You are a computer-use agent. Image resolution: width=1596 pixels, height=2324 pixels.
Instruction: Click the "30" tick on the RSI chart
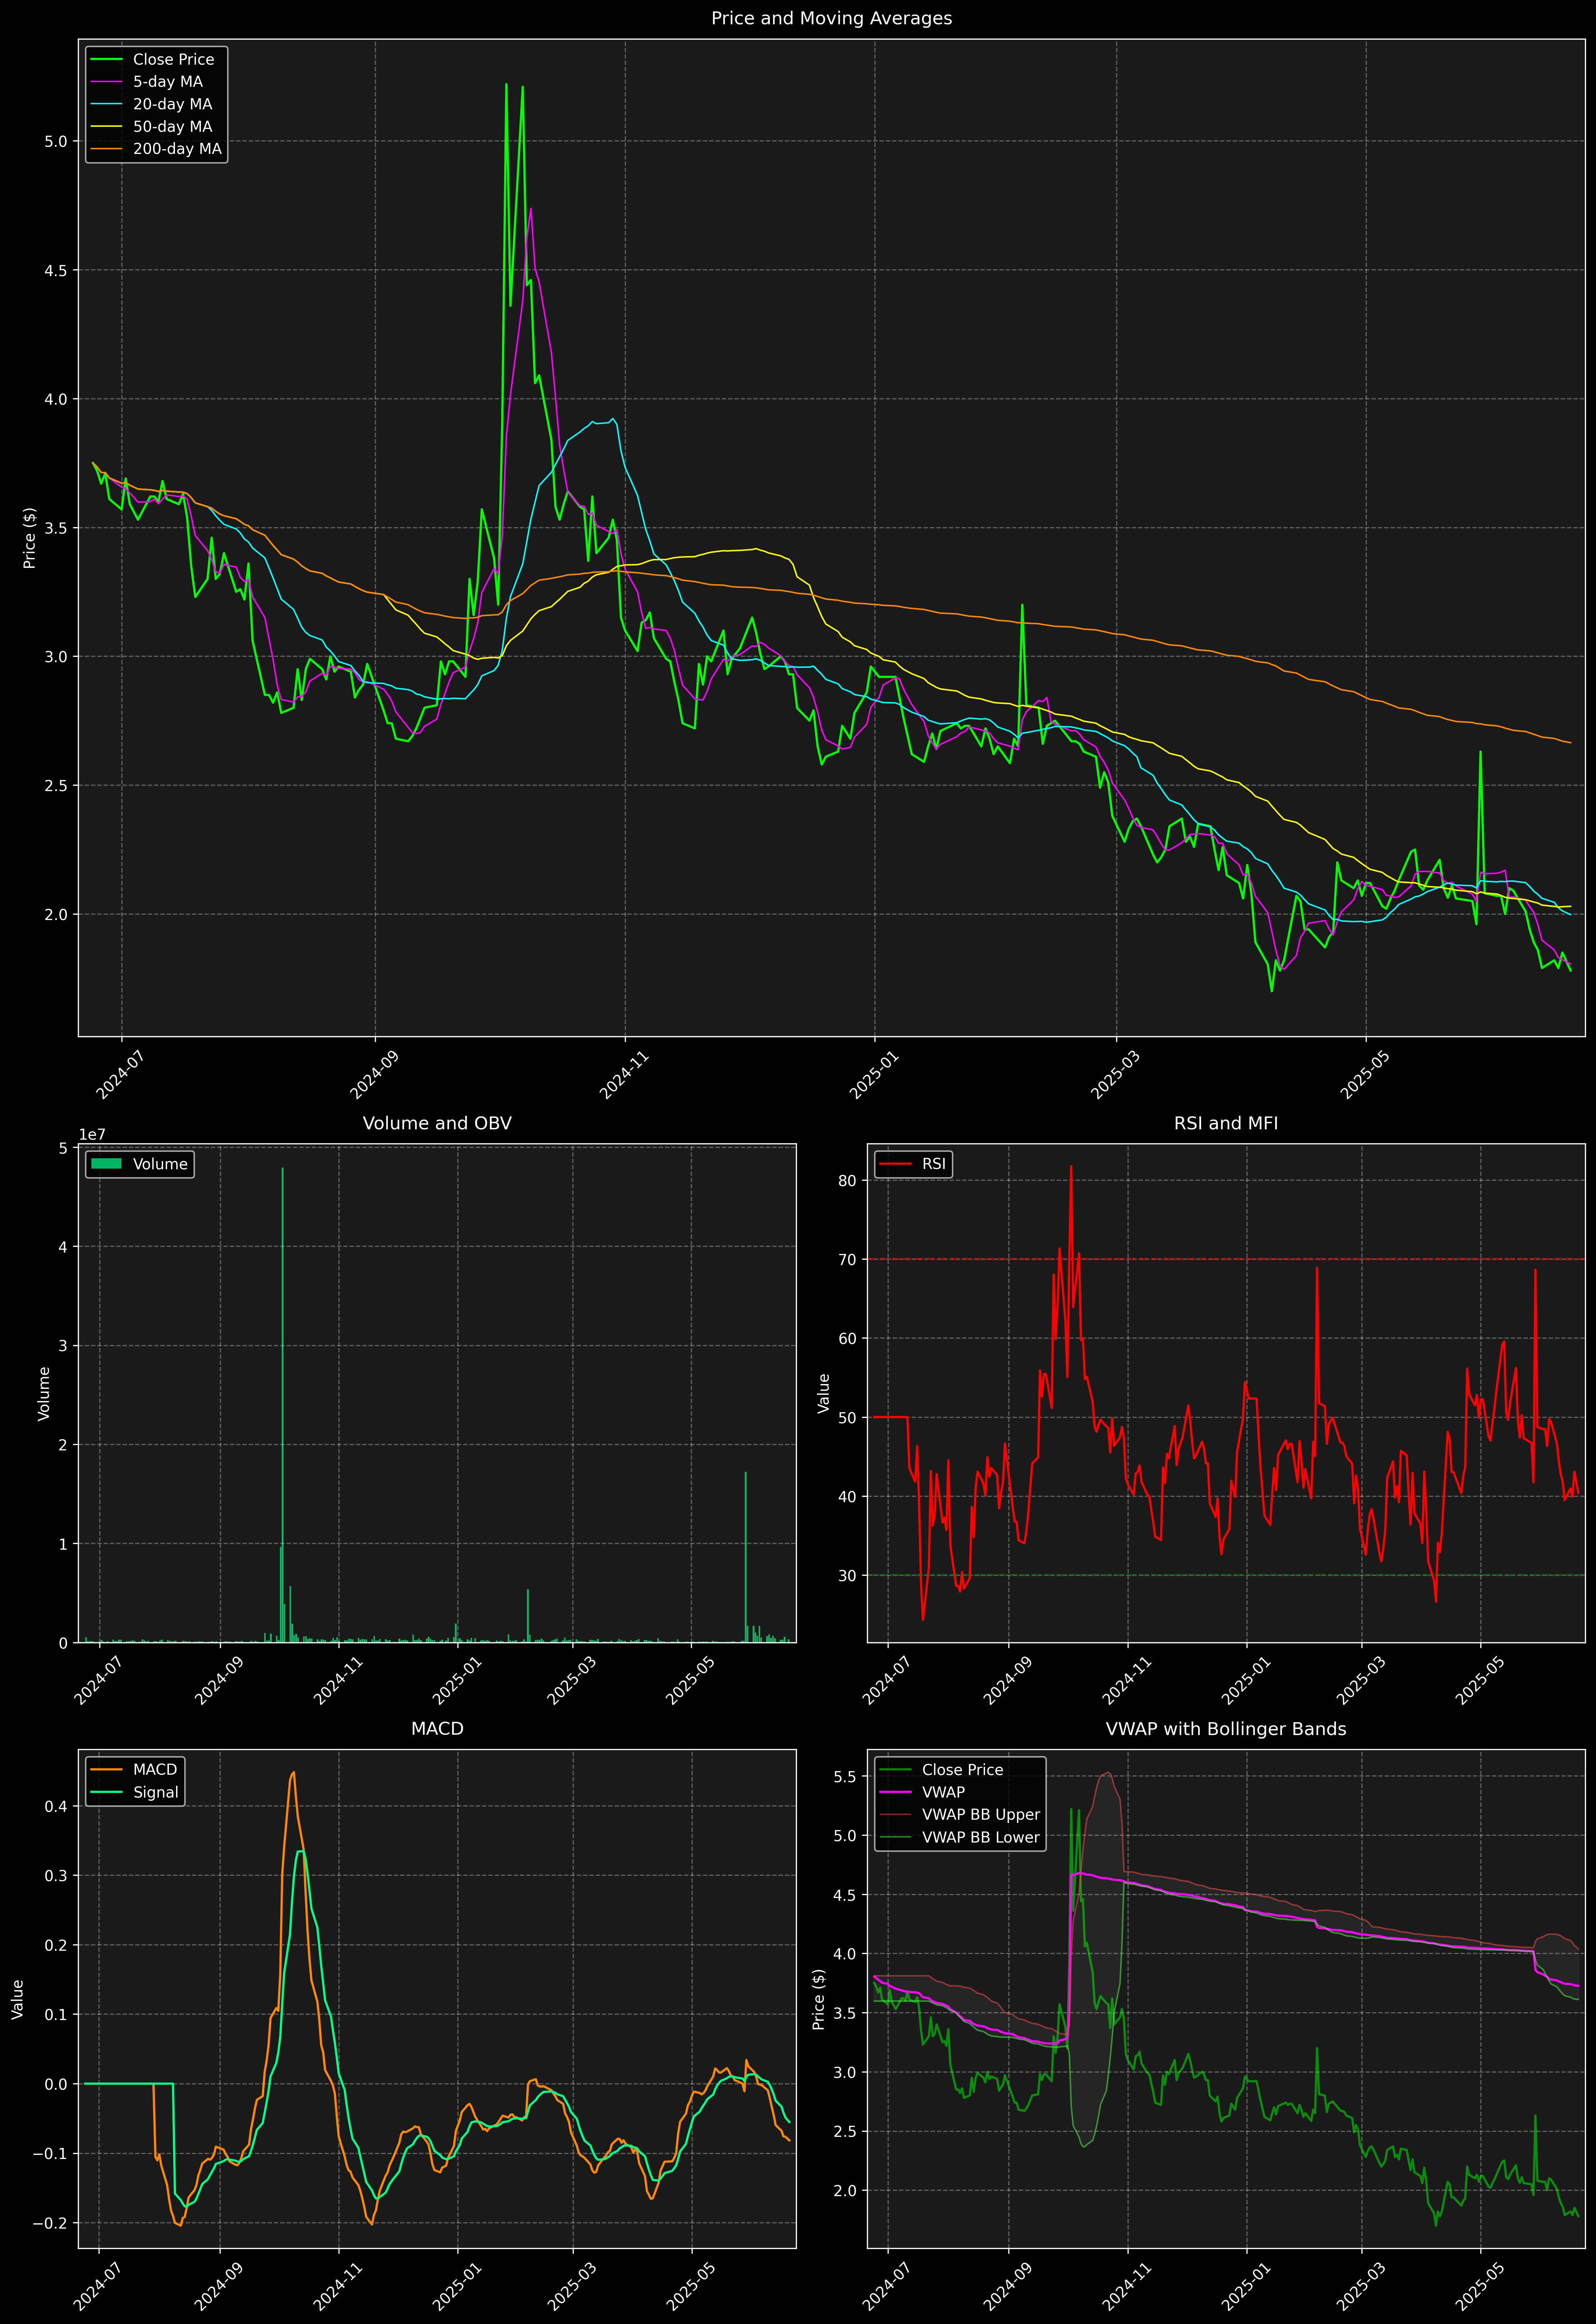(848, 1576)
